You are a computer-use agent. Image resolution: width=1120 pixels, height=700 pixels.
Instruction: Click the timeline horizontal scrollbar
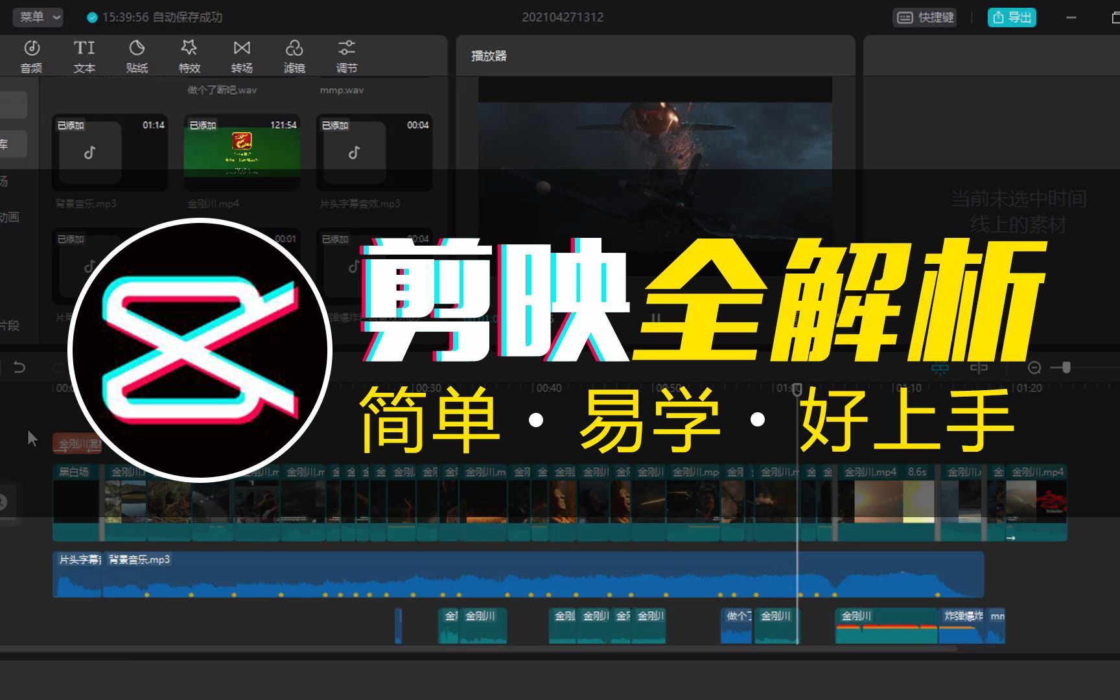pyautogui.click(x=478, y=648)
